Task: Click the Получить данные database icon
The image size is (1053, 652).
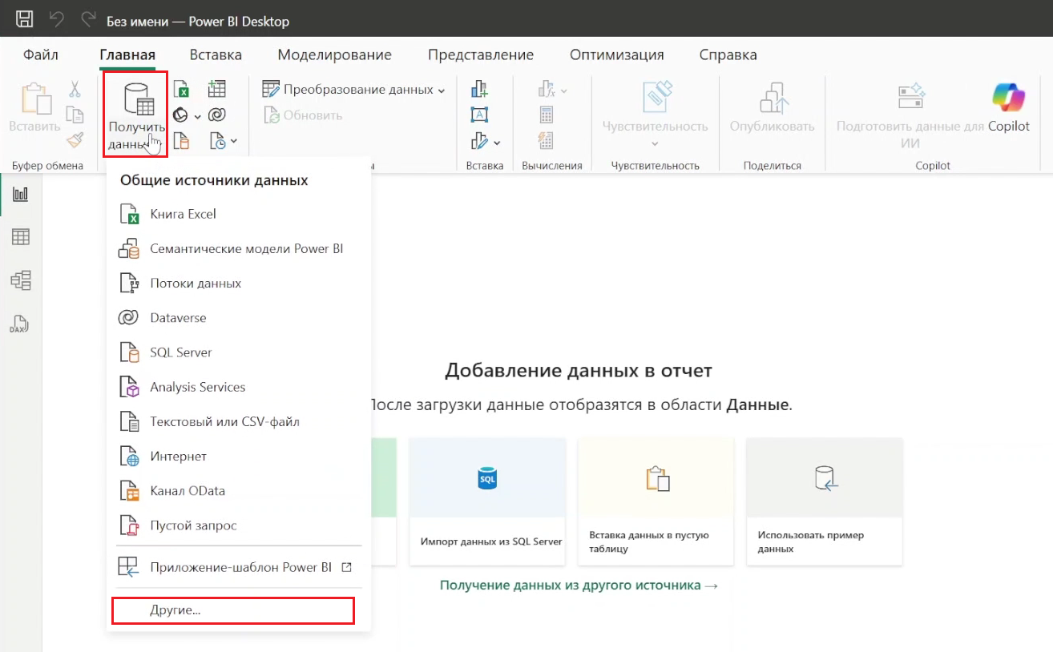Action: 137,99
